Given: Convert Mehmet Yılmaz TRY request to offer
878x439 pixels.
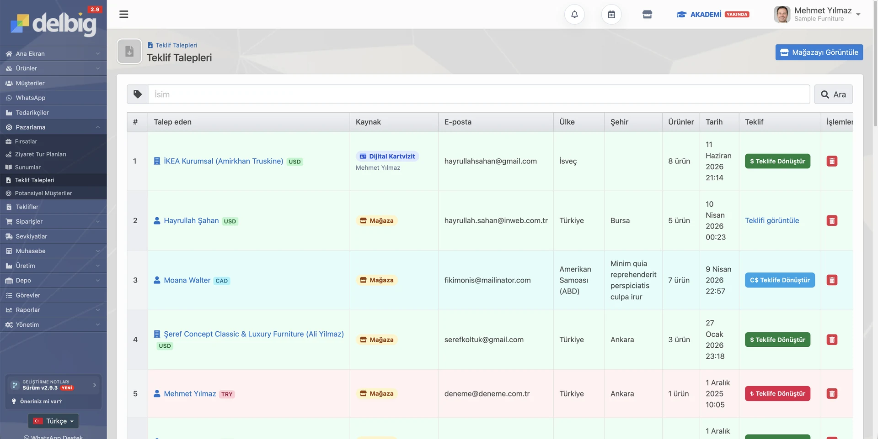Looking at the screenshot, I should tap(777, 393).
